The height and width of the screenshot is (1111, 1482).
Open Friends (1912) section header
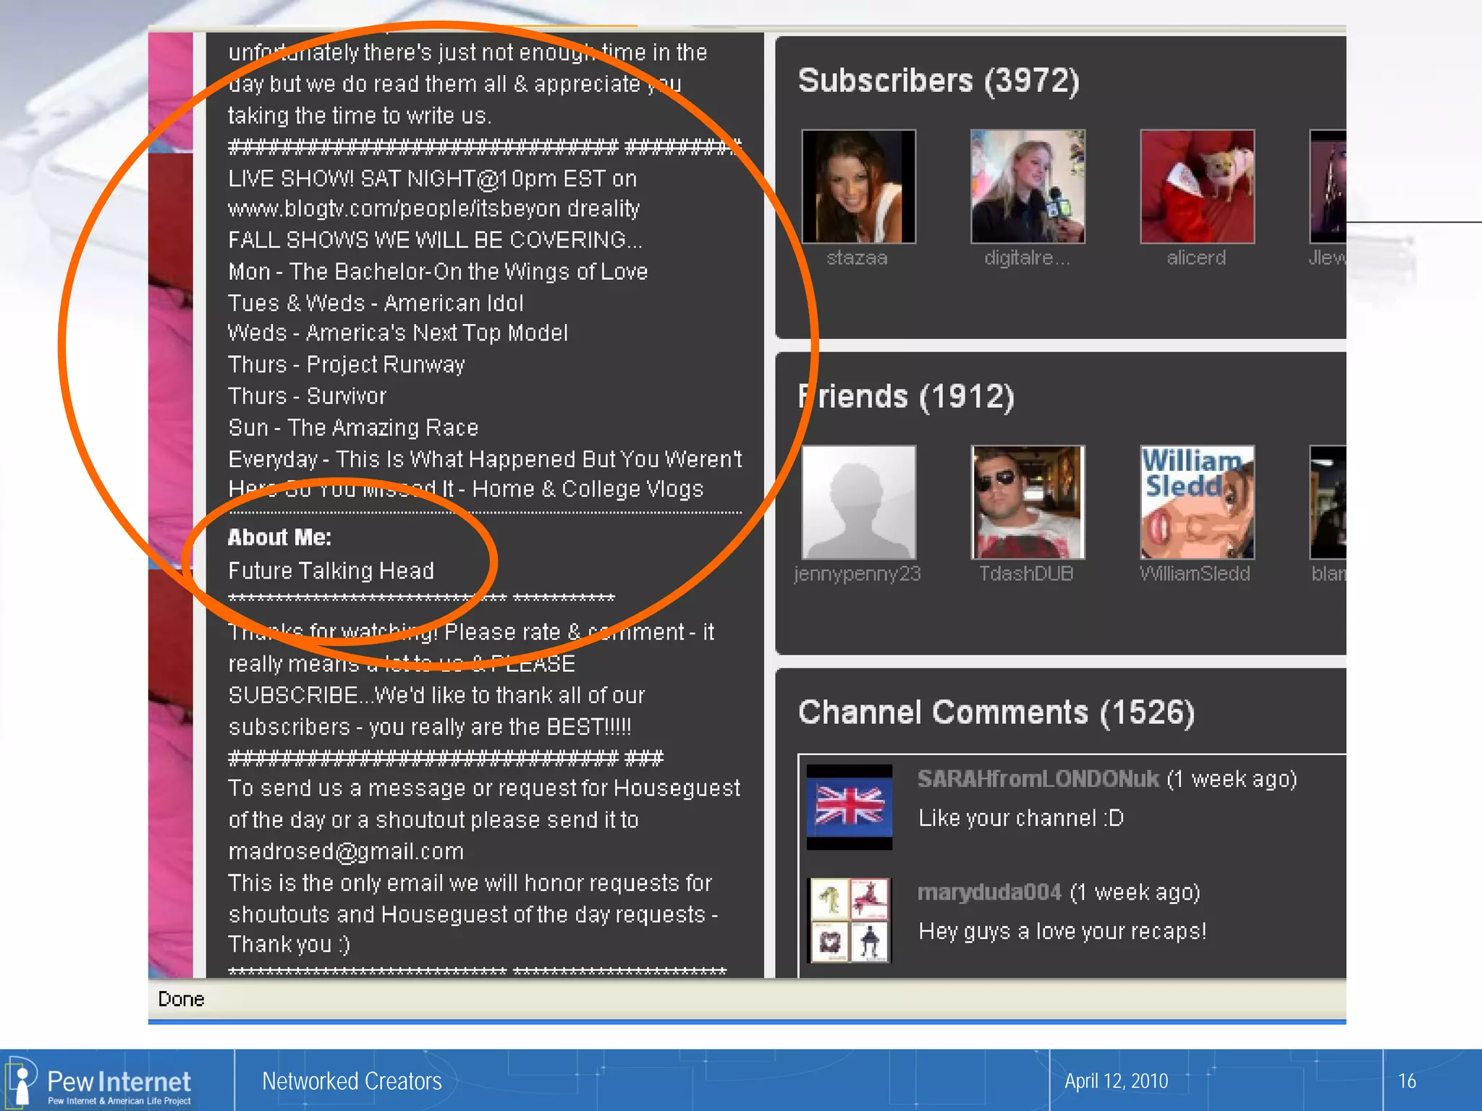(906, 397)
